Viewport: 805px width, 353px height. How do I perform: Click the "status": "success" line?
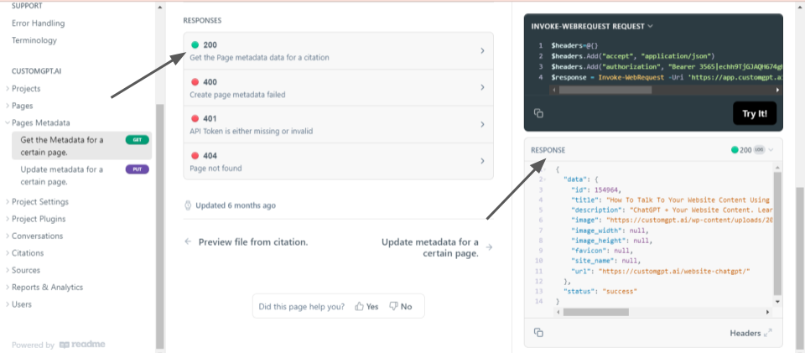(x=600, y=291)
